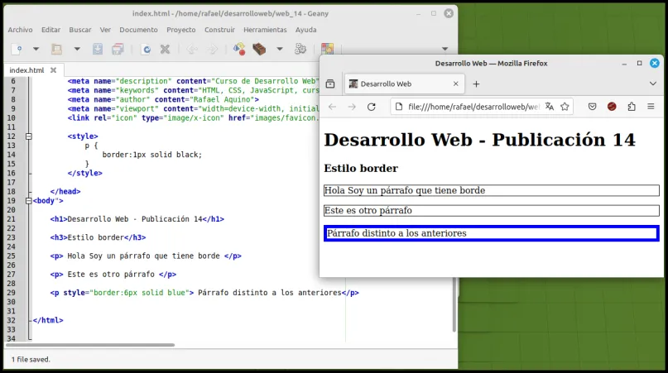Viewport: 668px width, 373px height.
Task: Open the Build options dropdown arrow
Action: [280, 50]
